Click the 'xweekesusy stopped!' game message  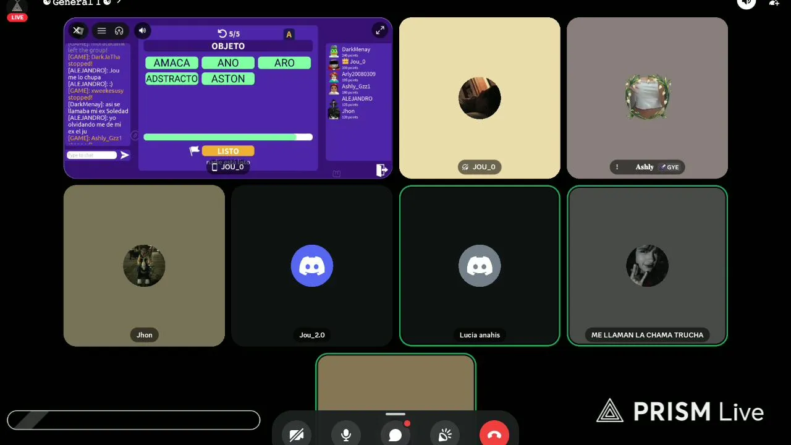tap(96, 94)
